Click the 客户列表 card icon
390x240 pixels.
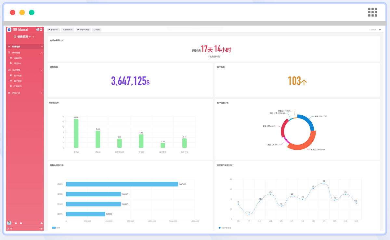[x=11, y=76]
